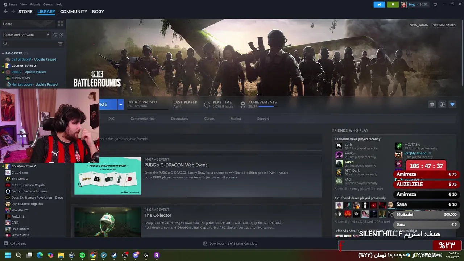Click the Big Picture mode monitor icon
The height and width of the screenshot is (261, 464).
435,4
